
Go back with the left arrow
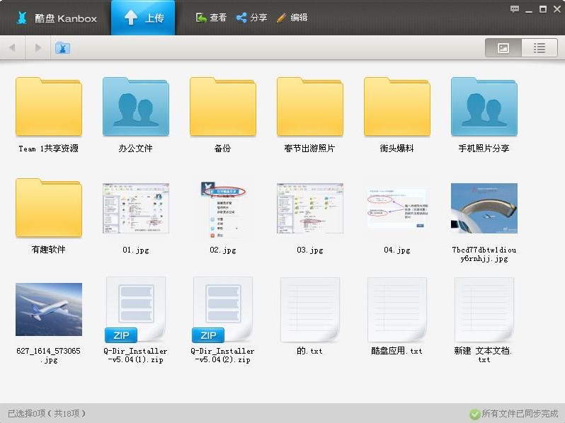(12, 48)
